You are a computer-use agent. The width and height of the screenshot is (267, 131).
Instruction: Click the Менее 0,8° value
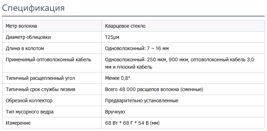coord(118,78)
